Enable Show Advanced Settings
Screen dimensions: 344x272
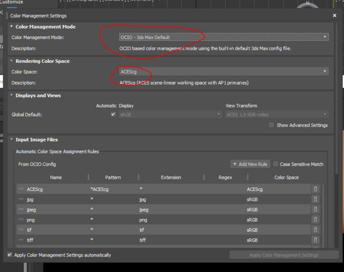271,125
